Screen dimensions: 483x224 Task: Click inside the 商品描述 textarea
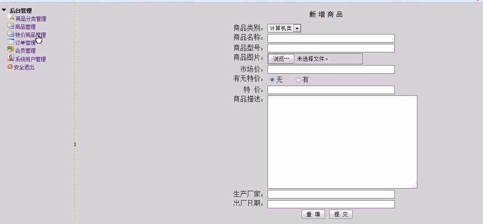342,142
